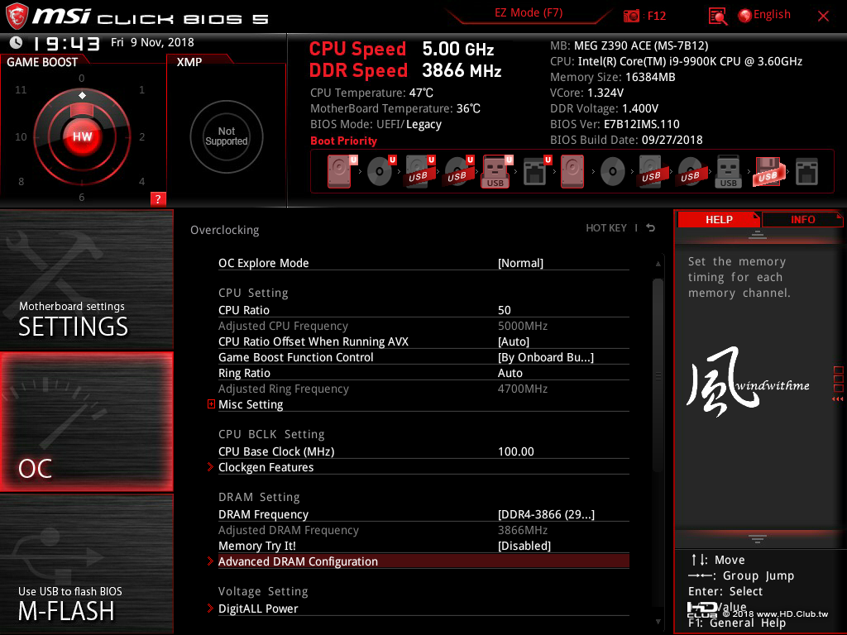This screenshot has height=635, width=847.
Task: Open CPU Ratio Offset When Running AVX [Auto] value
Action: [x=514, y=341]
